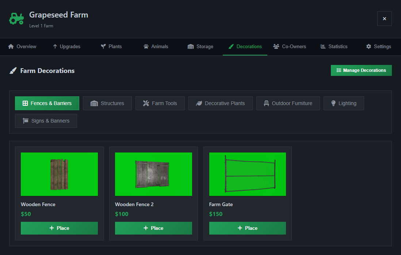Open the Storage tab
This screenshot has width=401, height=255.
tap(200, 47)
